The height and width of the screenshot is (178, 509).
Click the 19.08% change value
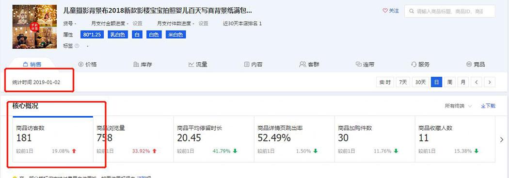coord(61,151)
